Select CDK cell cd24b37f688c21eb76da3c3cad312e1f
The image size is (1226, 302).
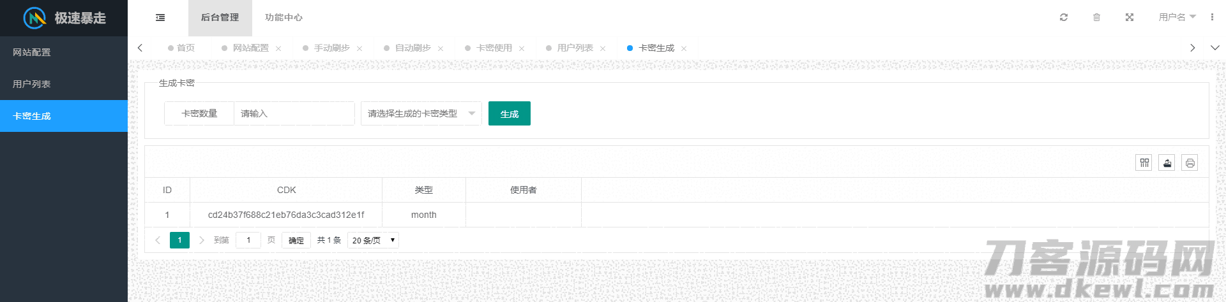(286, 215)
